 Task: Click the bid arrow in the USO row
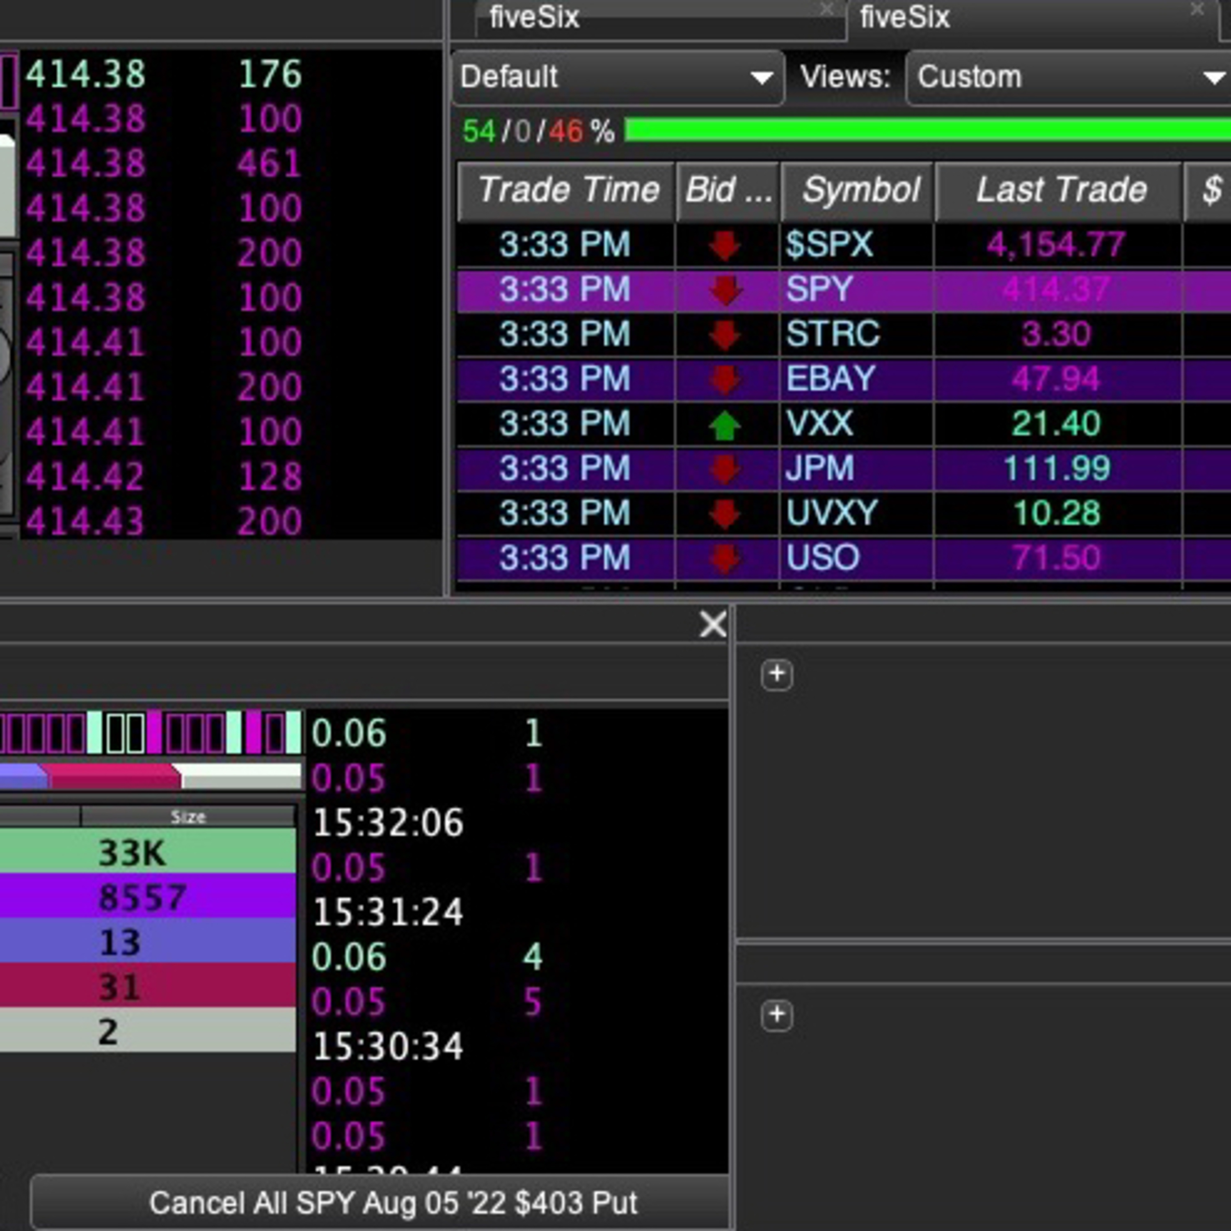click(x=725, y=559)
